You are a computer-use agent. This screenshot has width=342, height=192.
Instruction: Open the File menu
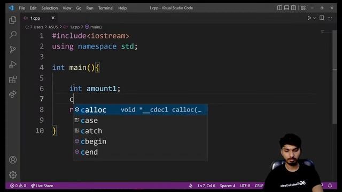tap(22, 8)
